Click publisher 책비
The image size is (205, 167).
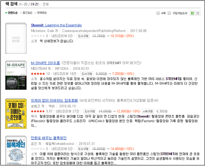pyautogui.click(x=51, y=106)
